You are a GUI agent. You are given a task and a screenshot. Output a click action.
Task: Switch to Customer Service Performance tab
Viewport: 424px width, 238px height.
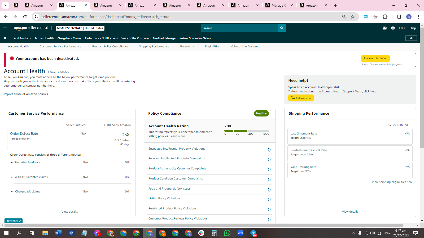tap(60, 46)
